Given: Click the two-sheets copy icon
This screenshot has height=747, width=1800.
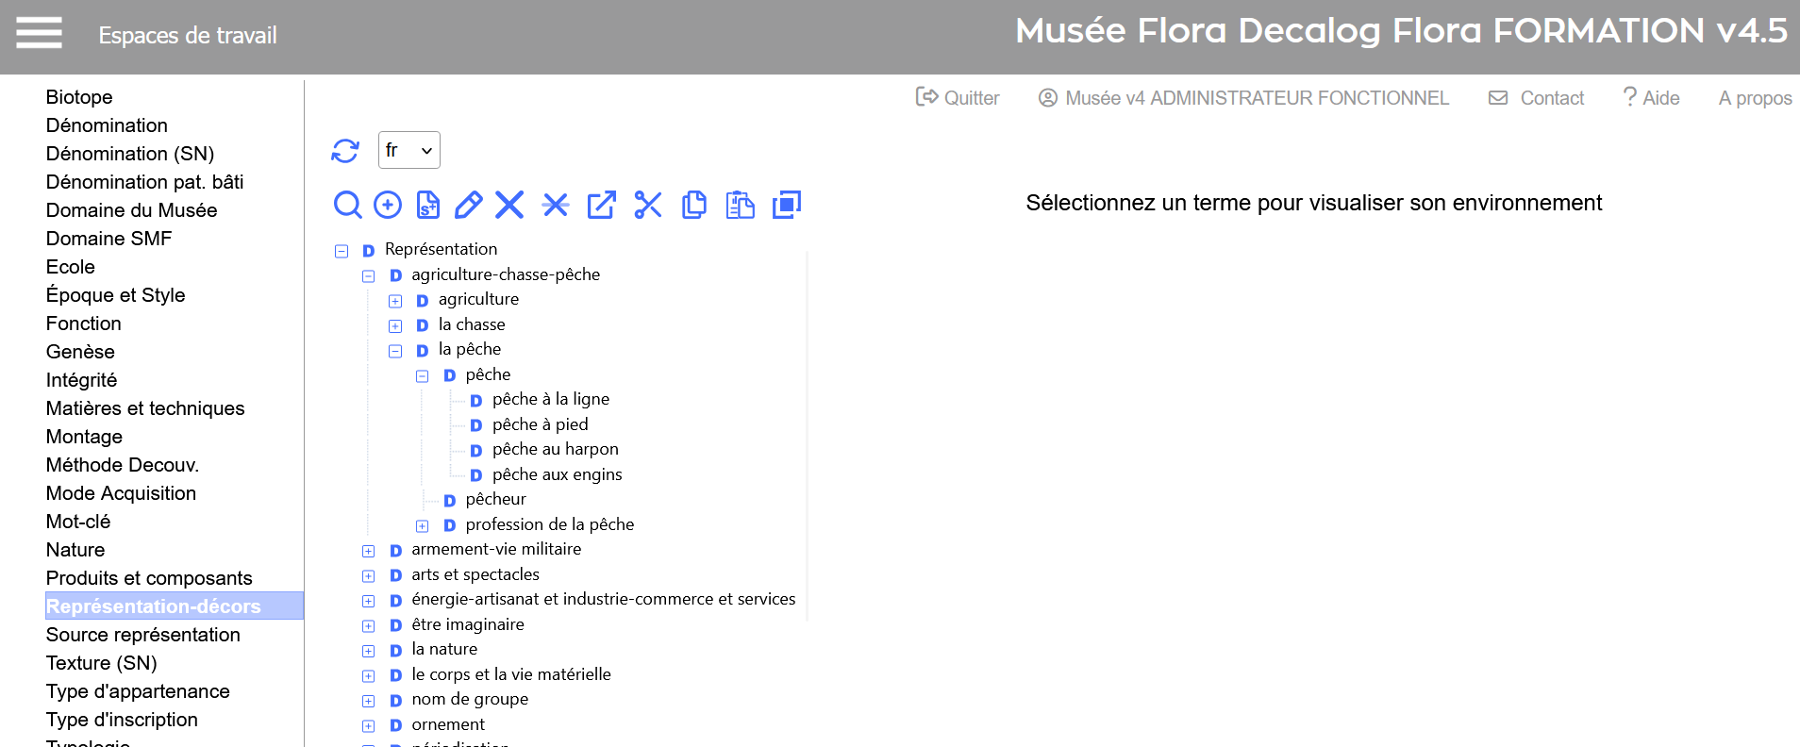Looking at the screenshot, I should [x=694, y=205].
